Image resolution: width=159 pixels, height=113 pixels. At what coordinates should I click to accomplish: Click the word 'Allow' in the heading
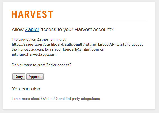[x=18, y=30]
